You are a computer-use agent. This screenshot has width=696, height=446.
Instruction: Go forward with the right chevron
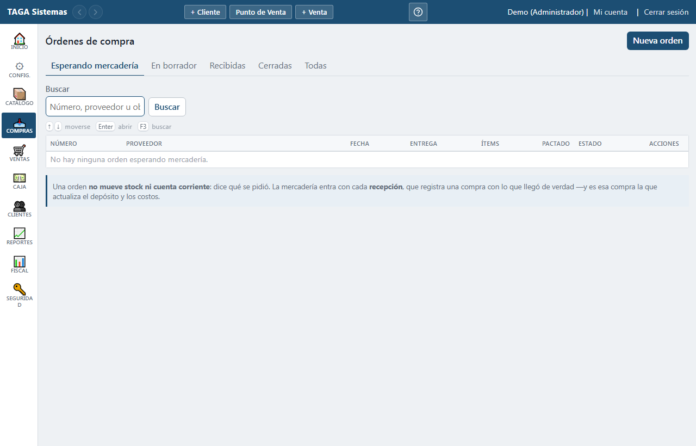click(x=96, y=12)
